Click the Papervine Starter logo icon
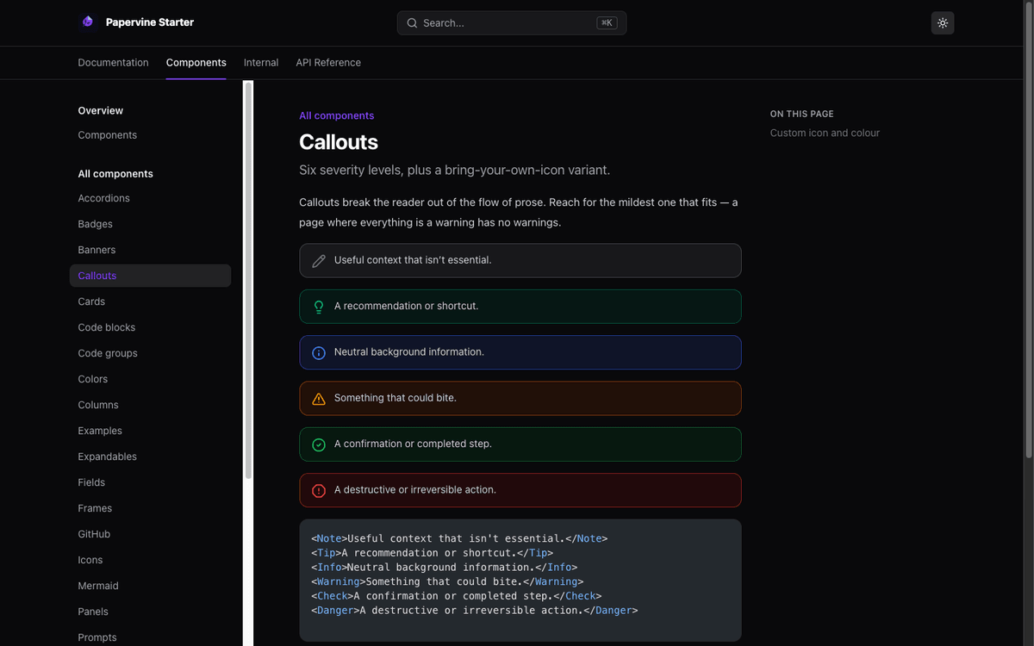This screenshot has height=646, width=1034. coord(87,22)
